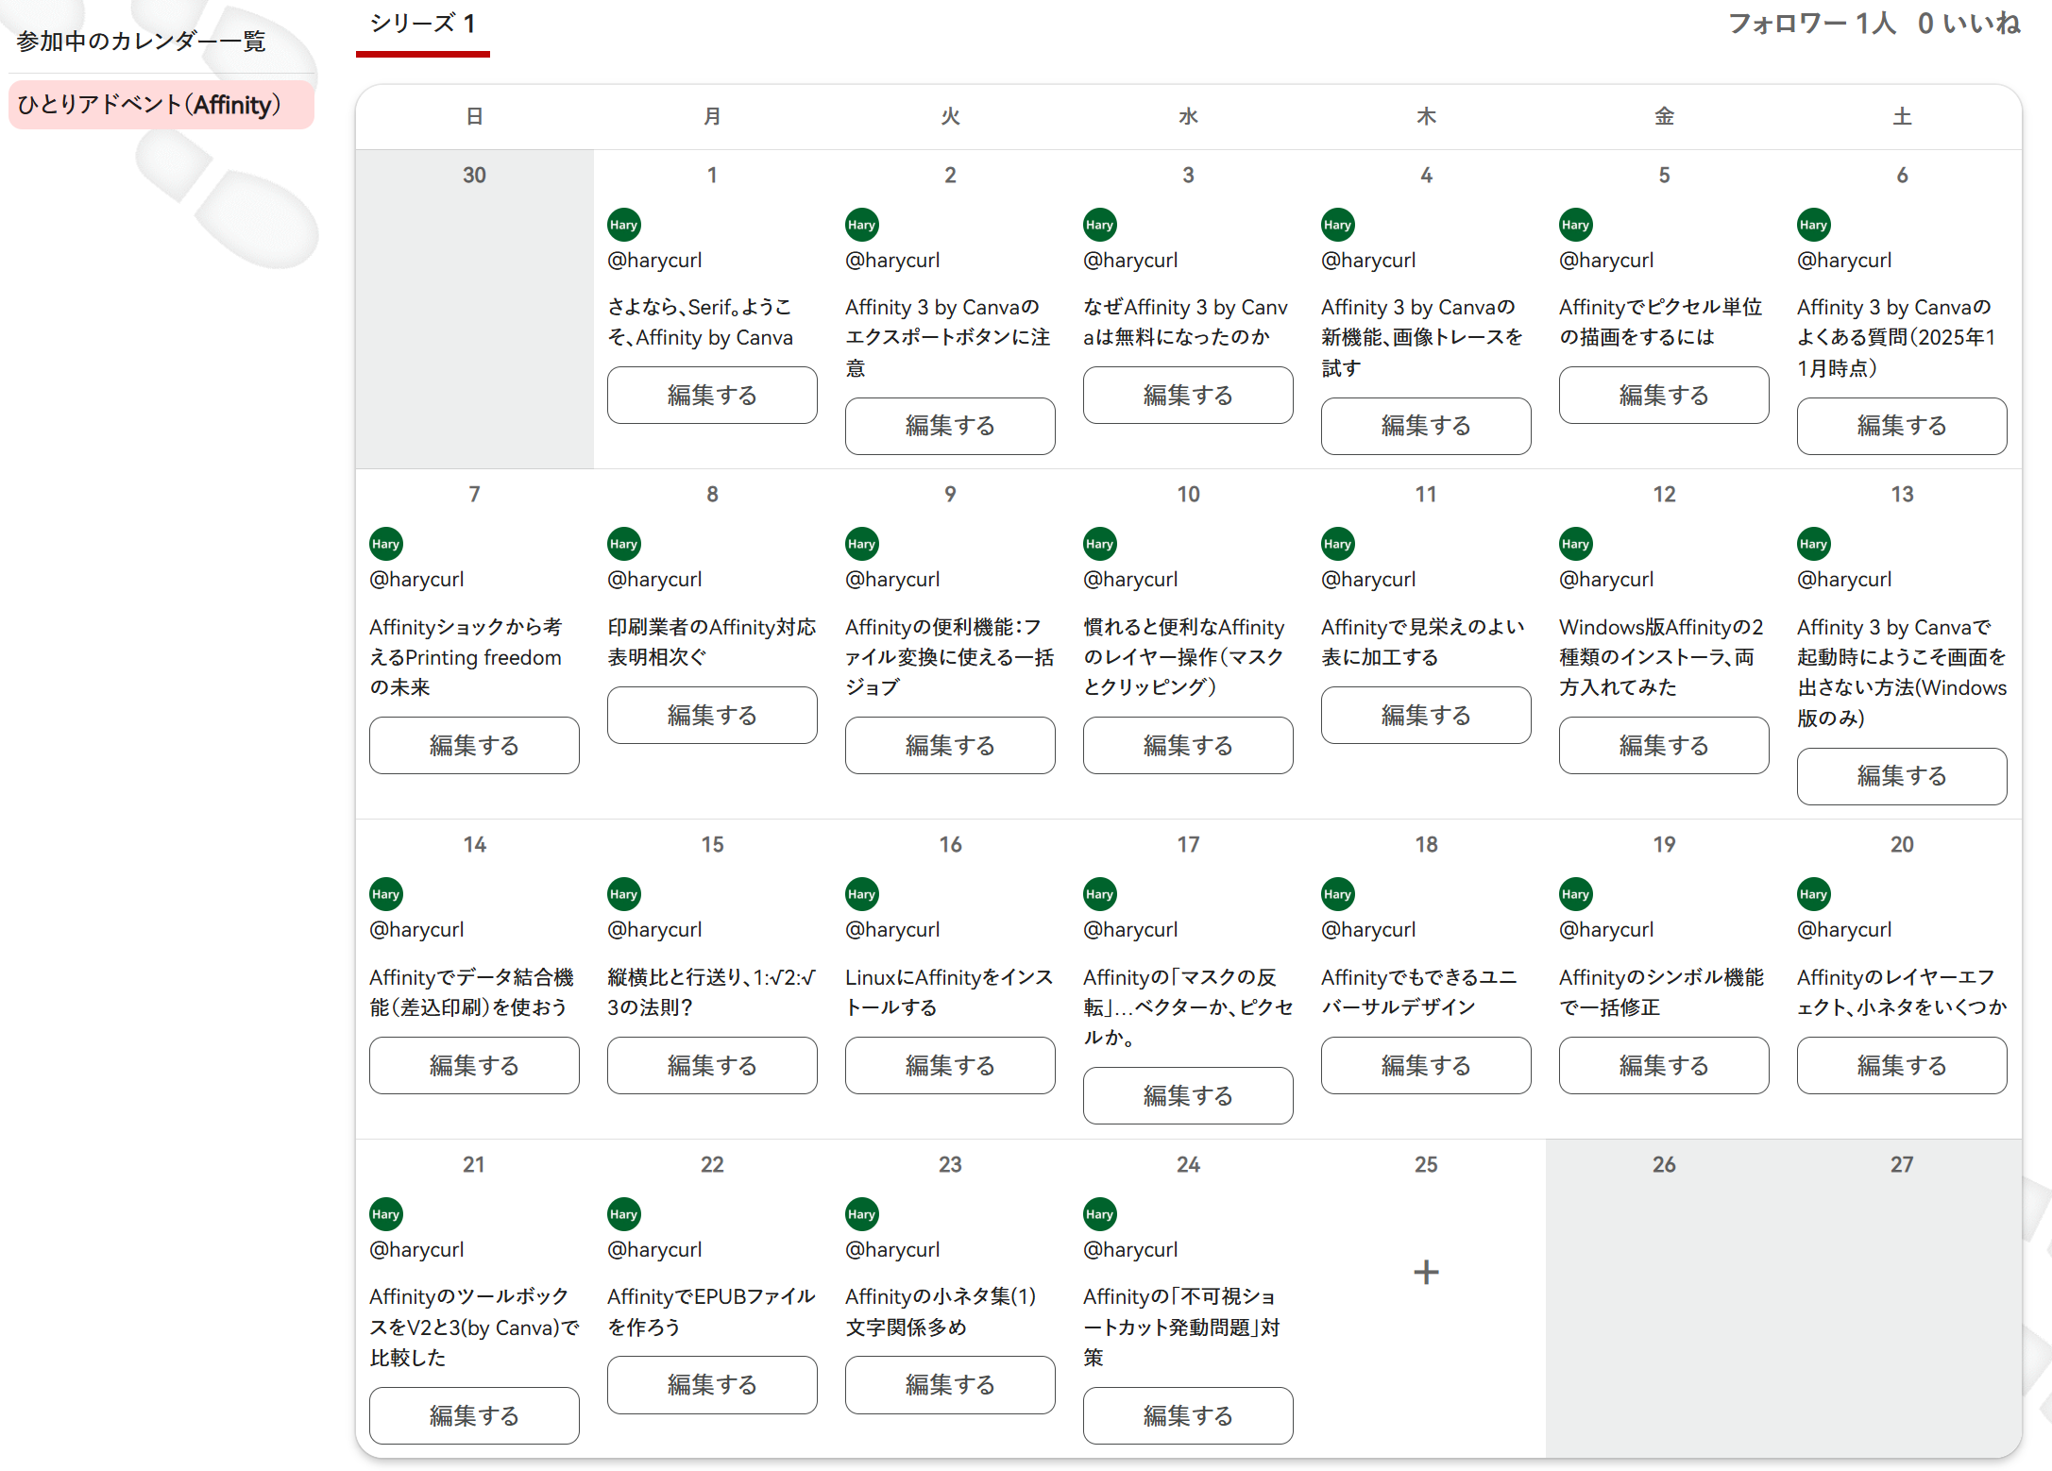Click the Hary avatar on December 1

(x=623, y=225)
